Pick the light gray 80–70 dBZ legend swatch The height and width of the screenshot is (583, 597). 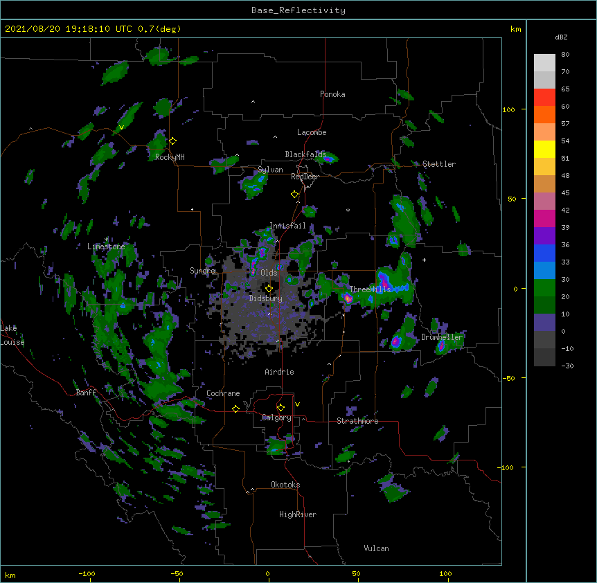point(544,63)
